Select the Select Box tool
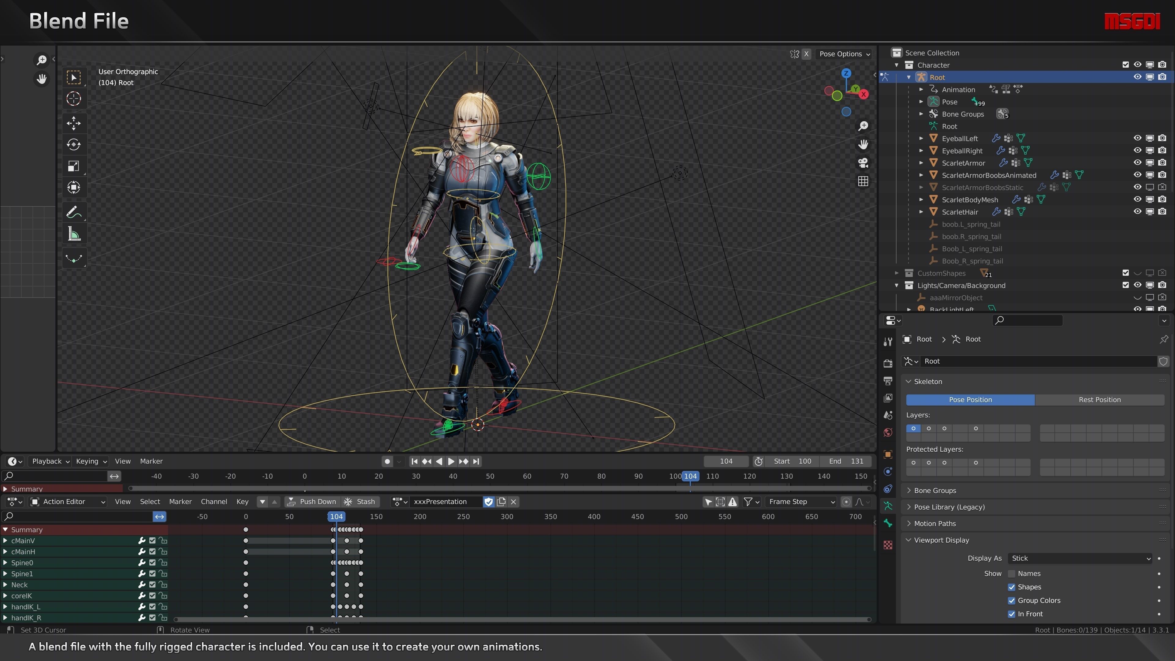Screen dimensions: 1175x661 74,77
